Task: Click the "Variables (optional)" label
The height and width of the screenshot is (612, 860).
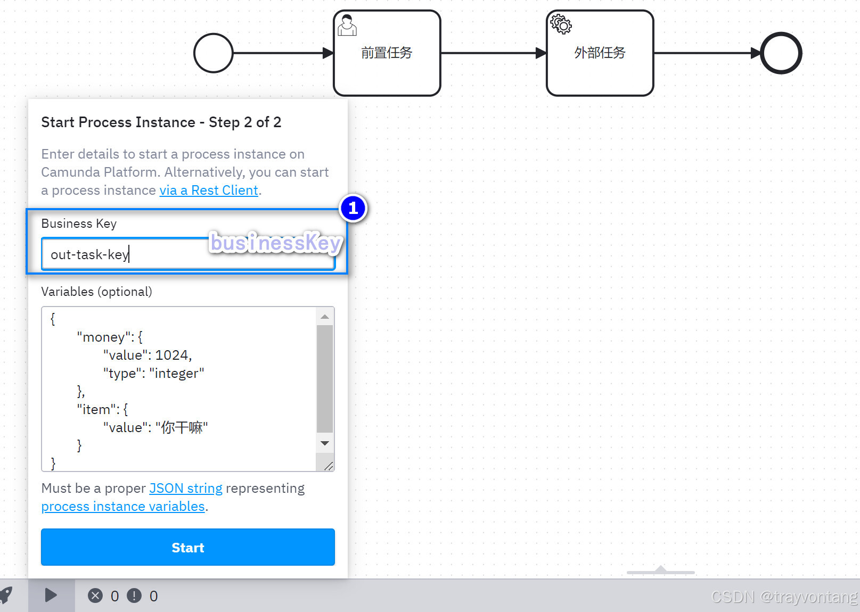Action: (x=97, y=292)
